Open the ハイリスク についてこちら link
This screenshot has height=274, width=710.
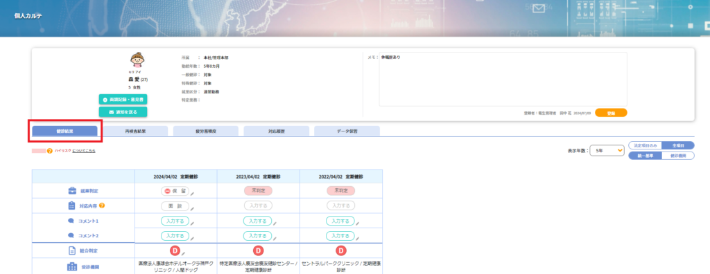(x=84, y=151)
